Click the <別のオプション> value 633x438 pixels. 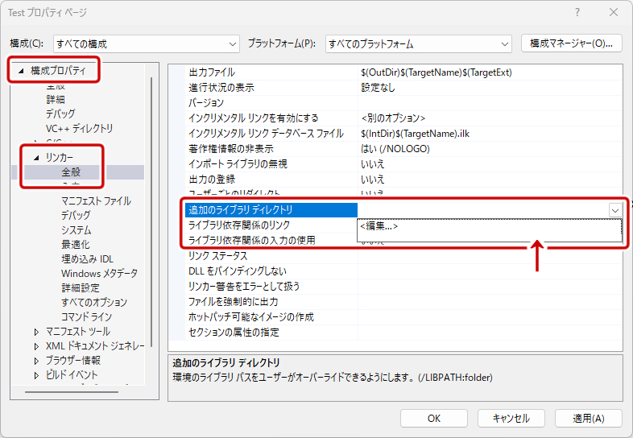(393, 118)
